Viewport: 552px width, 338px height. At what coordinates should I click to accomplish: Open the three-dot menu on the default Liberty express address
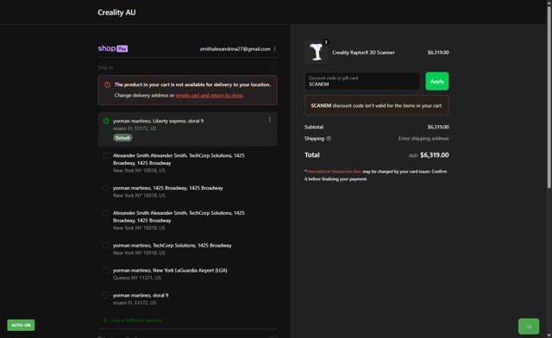270,120
